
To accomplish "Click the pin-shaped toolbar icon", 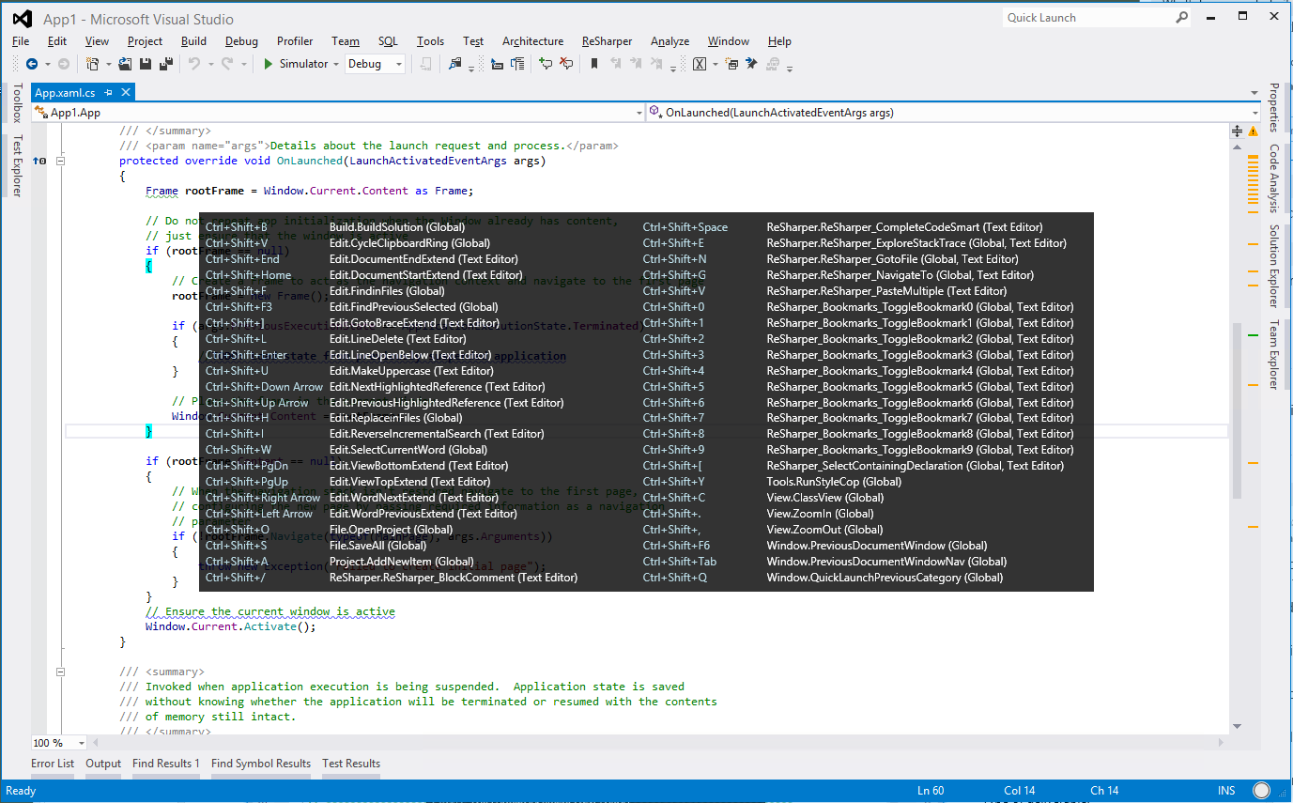I will tap(751, 64).
